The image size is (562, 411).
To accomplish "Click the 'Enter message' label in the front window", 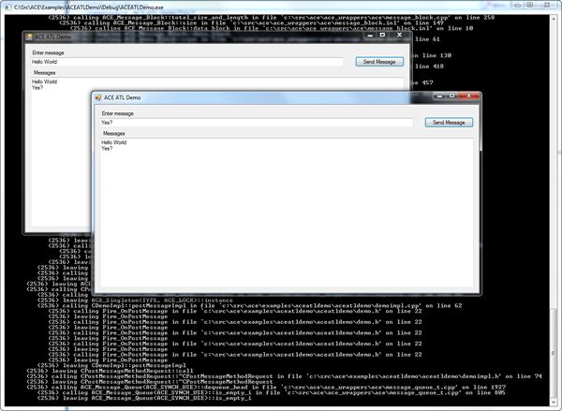I will (118, 113).
